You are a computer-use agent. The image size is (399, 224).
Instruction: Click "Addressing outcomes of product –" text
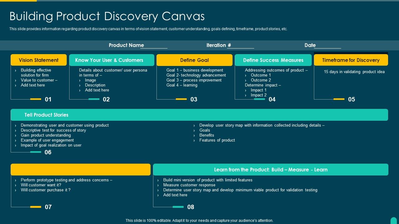(x=276, y=70)
